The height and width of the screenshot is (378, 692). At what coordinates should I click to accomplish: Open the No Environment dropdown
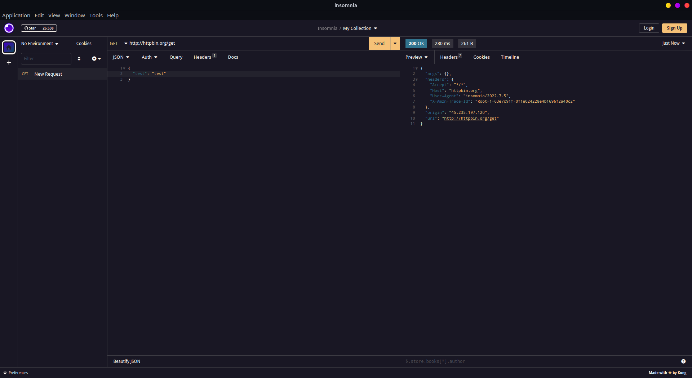(40, 44)
